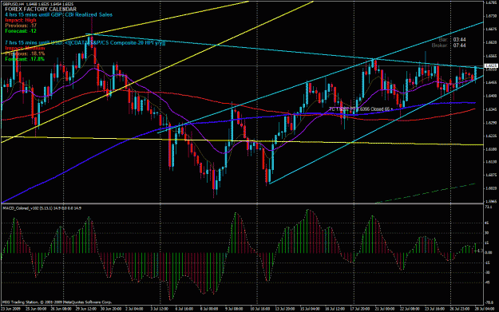499x312 pixels.
Task: Click the trade label ending 'Closed 65'
Action: pos(360,109)
